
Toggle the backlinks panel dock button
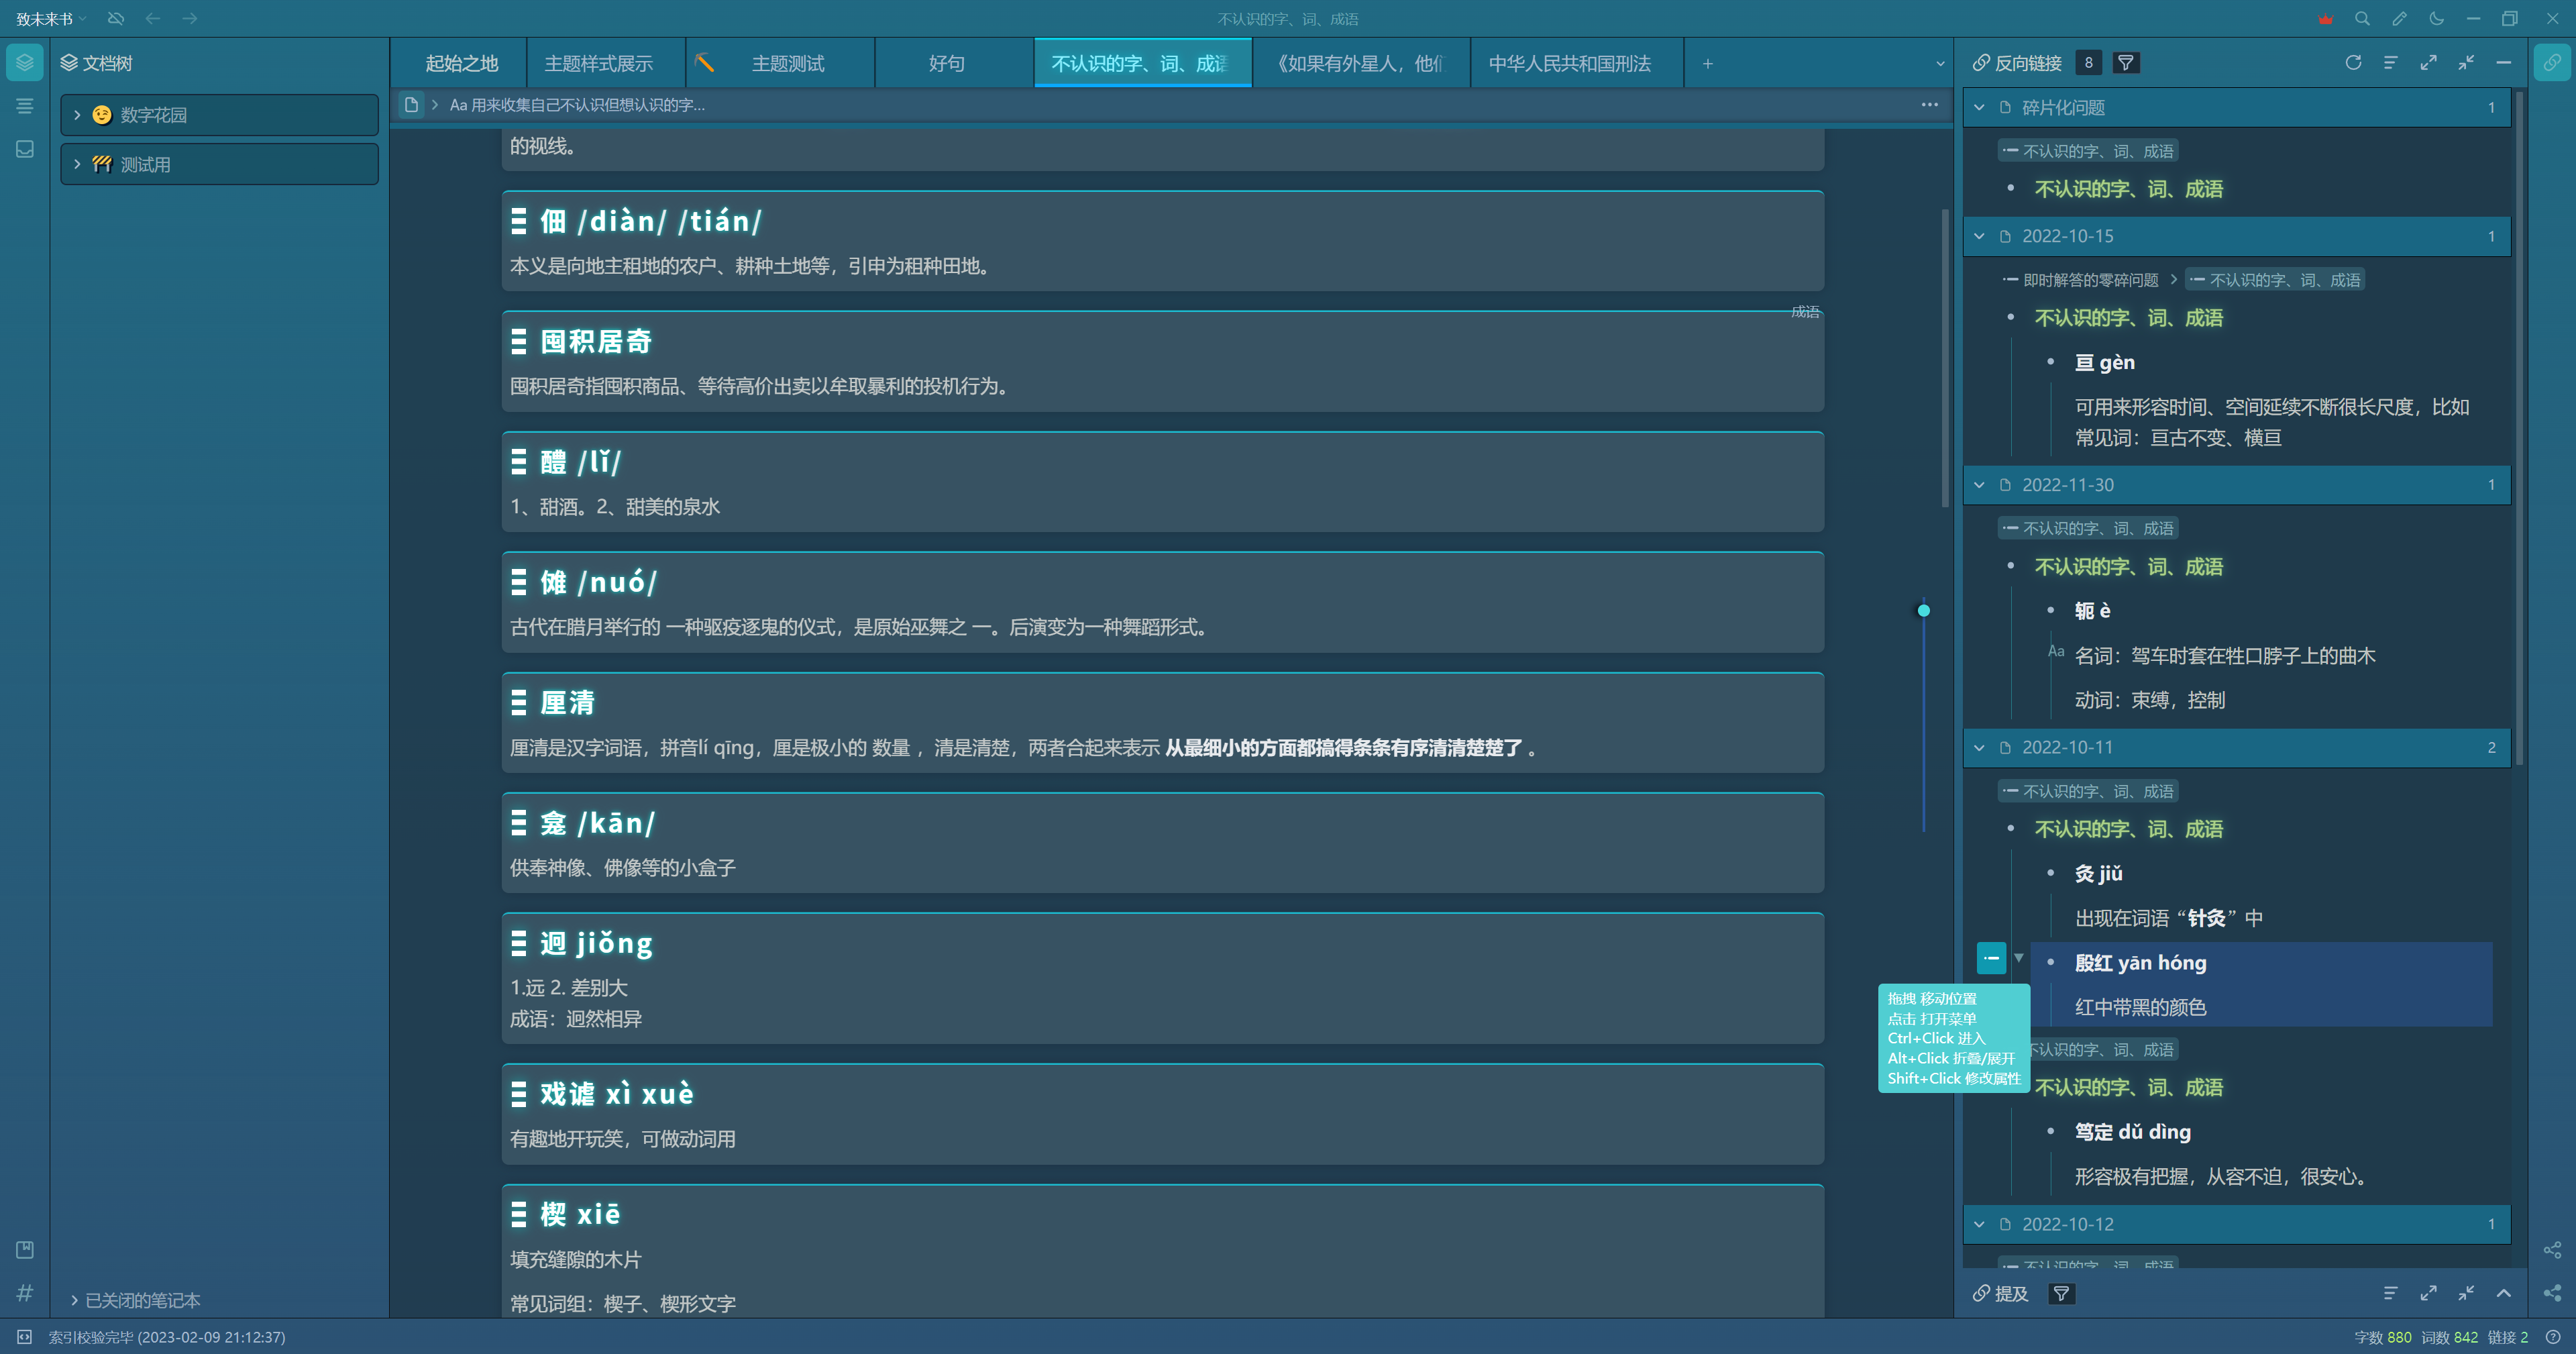[x=2552, y=63]
